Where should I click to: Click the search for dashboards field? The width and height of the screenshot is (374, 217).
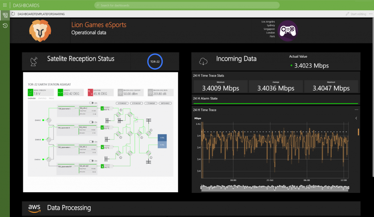coord(187,5)
